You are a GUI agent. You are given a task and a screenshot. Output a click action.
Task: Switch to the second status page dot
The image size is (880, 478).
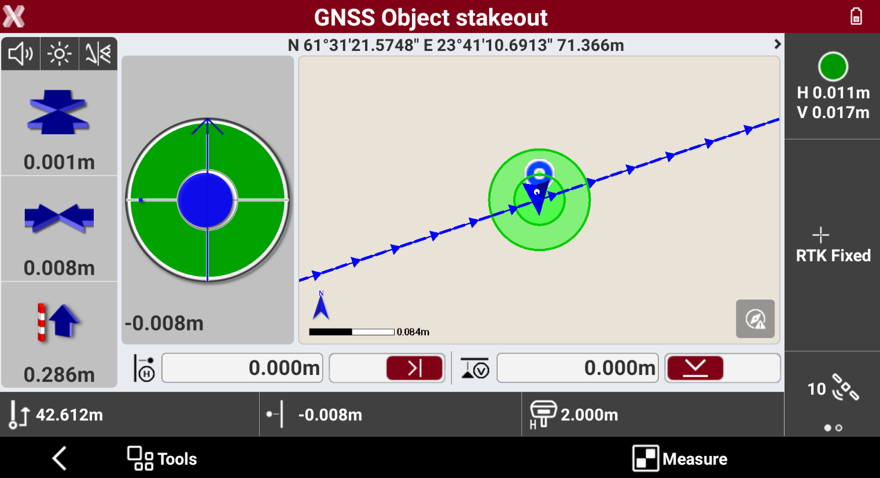pos(839,428)
